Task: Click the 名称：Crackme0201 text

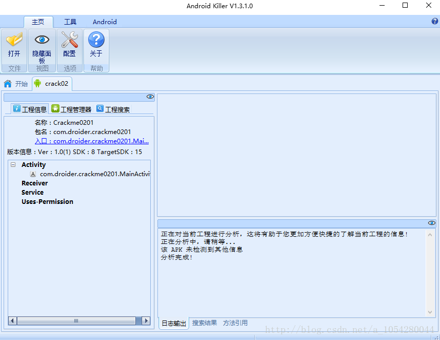Action: pos(64,123)
